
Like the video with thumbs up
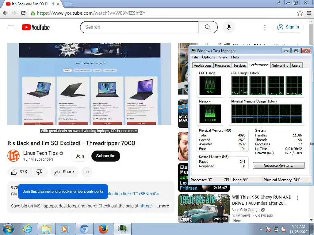pyautogui.click(x=19, y=172)
